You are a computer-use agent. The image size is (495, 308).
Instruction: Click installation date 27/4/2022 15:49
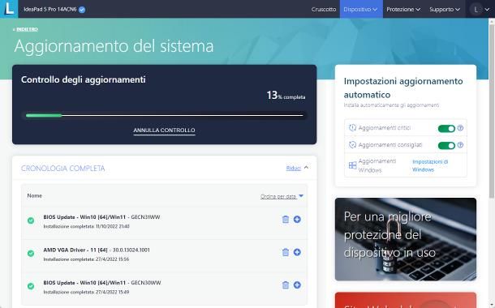coord(112,292)
